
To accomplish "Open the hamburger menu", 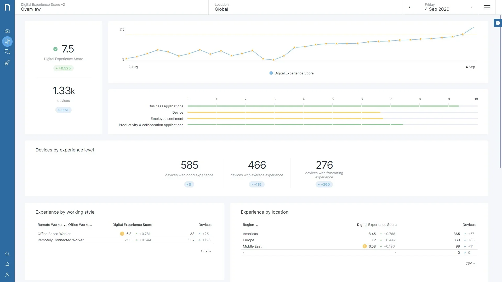I will pos(487,7).
